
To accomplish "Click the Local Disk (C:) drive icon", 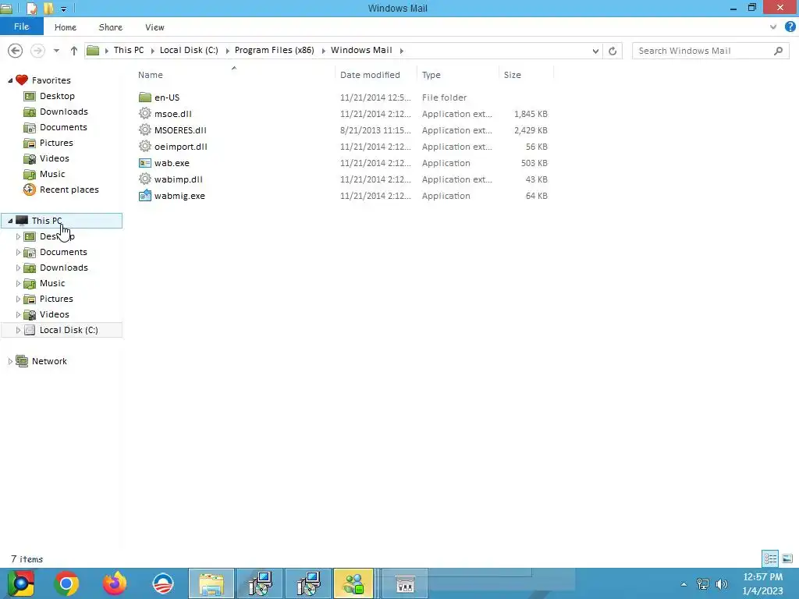I will pyautogui.click(x=30, y=330).
